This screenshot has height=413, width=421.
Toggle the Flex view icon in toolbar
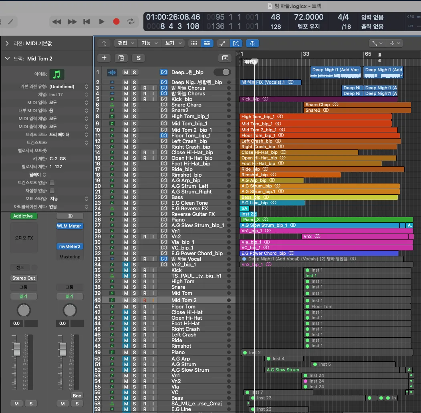pos(236,43)
